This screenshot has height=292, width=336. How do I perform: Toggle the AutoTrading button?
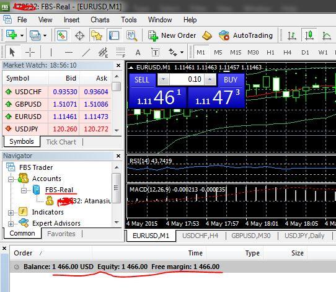click(x=245, y=35)
